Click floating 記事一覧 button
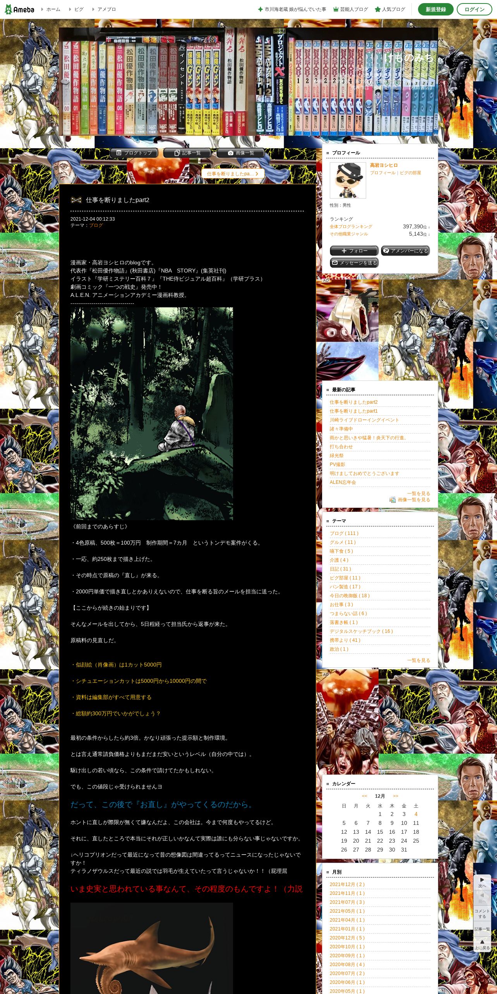 482,929
